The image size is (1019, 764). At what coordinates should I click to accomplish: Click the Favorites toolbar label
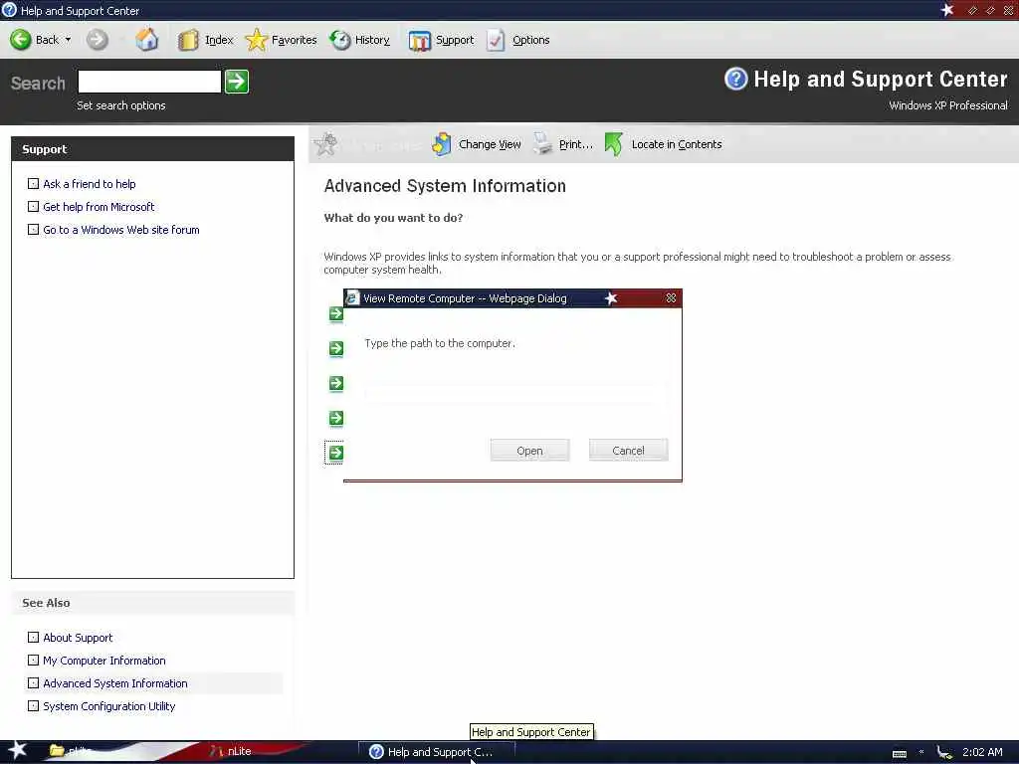tap(294, 40)
